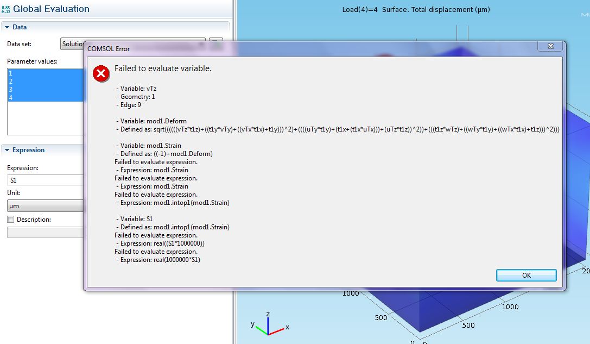
Task: Select parameter value 2 in list
Action: 43,82
